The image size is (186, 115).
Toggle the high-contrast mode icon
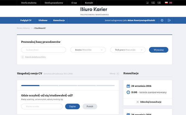click(x=147, y=3)
